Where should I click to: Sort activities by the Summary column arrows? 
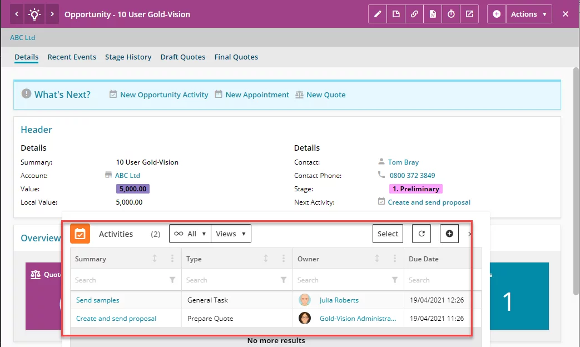pos(155,259)
